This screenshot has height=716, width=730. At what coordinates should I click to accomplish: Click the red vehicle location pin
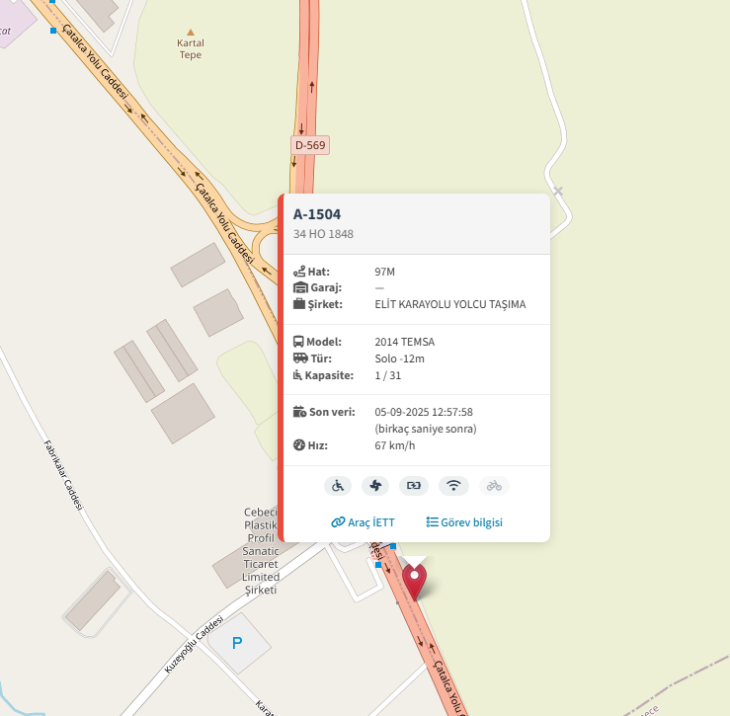coord(414,582)
